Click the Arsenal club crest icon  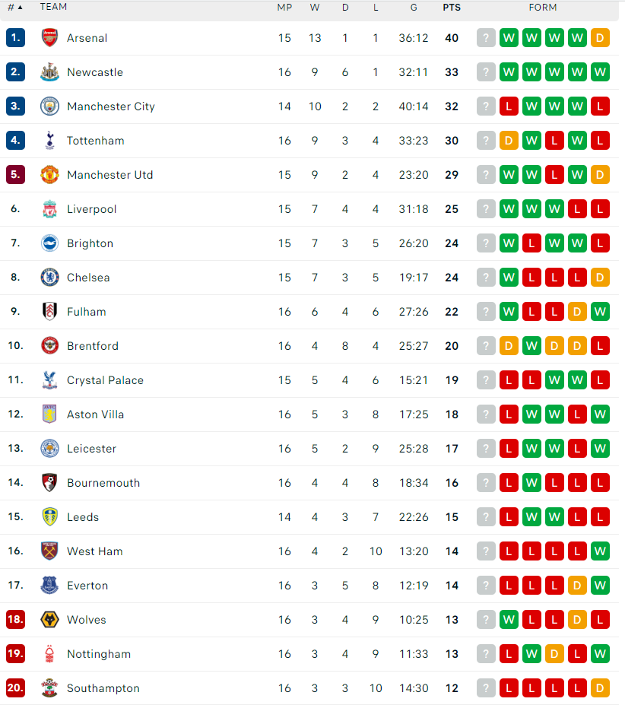pos(49,38)
